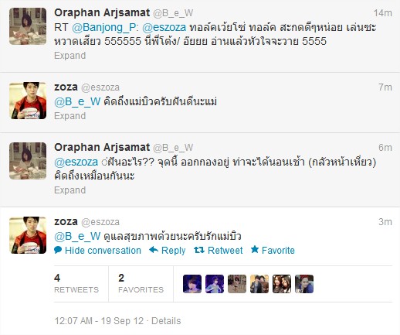View the 2 Favorites list

141,284
